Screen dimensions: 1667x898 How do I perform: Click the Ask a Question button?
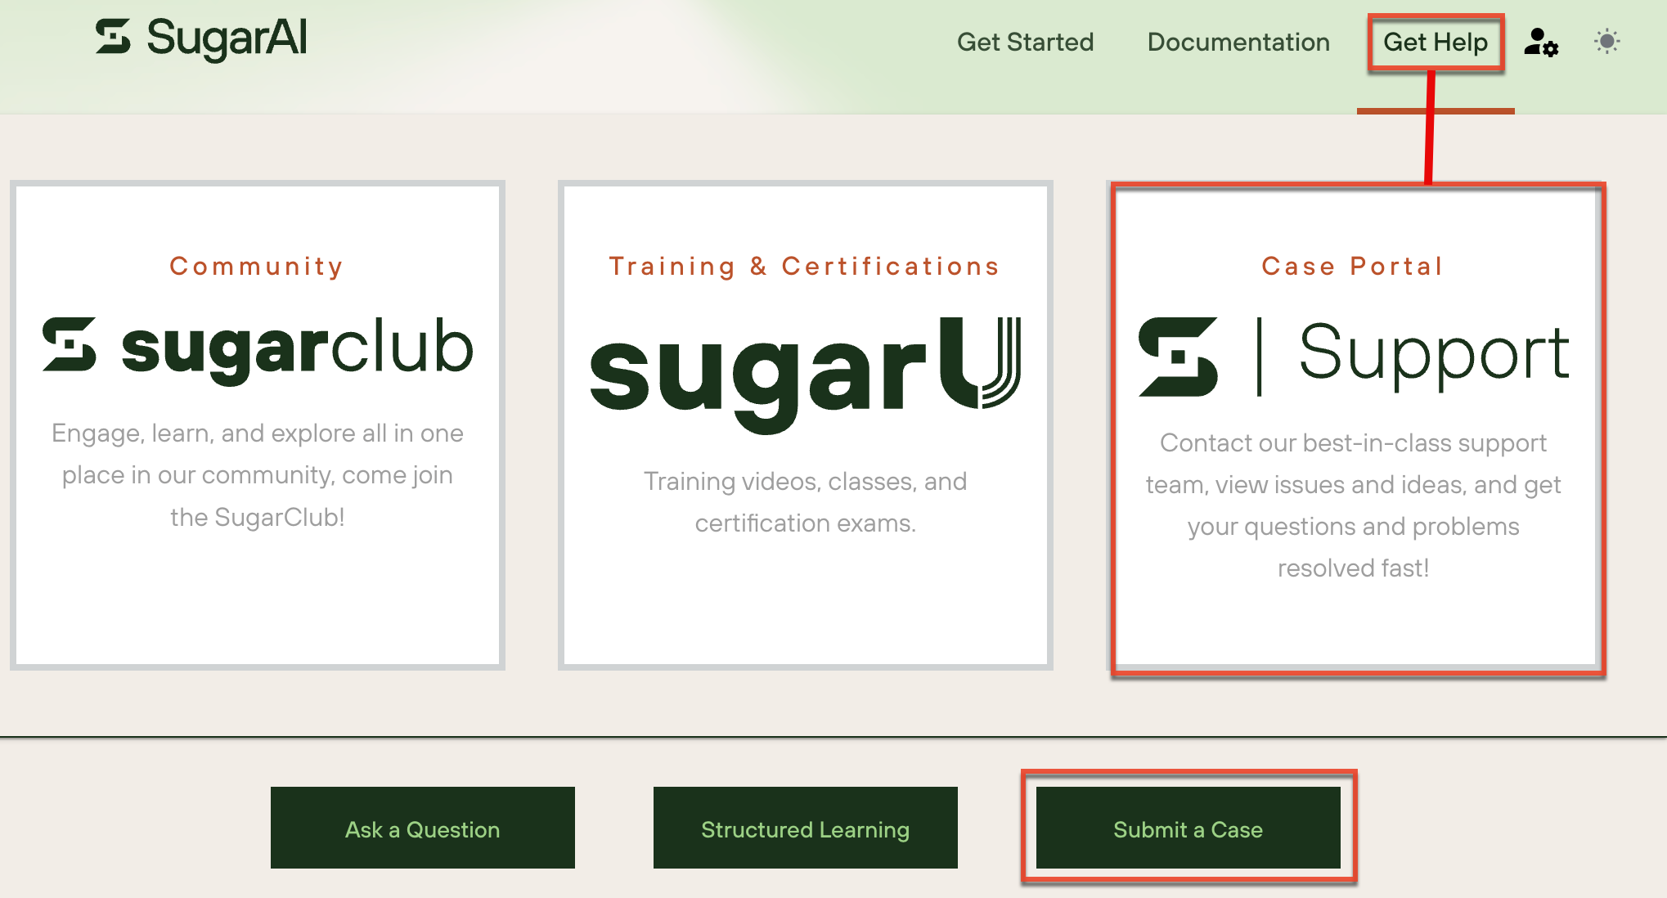click(x=423, y=828)
